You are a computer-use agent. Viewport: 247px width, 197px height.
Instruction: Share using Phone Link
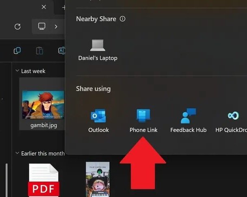143,121
